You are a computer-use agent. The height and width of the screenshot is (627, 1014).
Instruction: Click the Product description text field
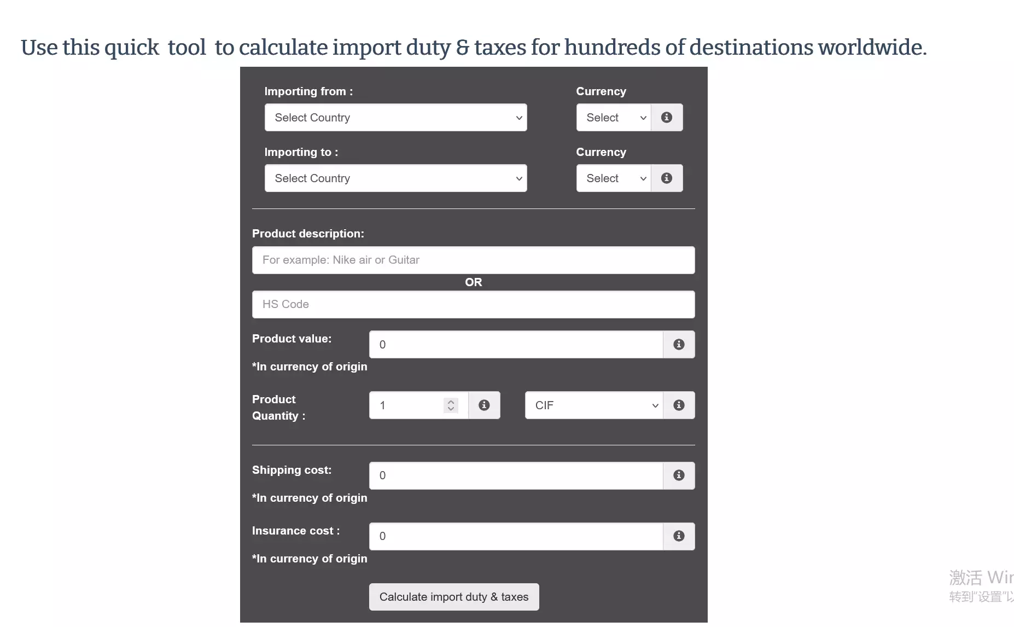(x=473, y=260)
